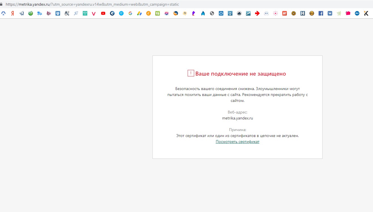Image resolution: width=373 pixels, height=212 pixels.
Task: Open the blue delivery truck bookmark
Action: coord(40,13)
